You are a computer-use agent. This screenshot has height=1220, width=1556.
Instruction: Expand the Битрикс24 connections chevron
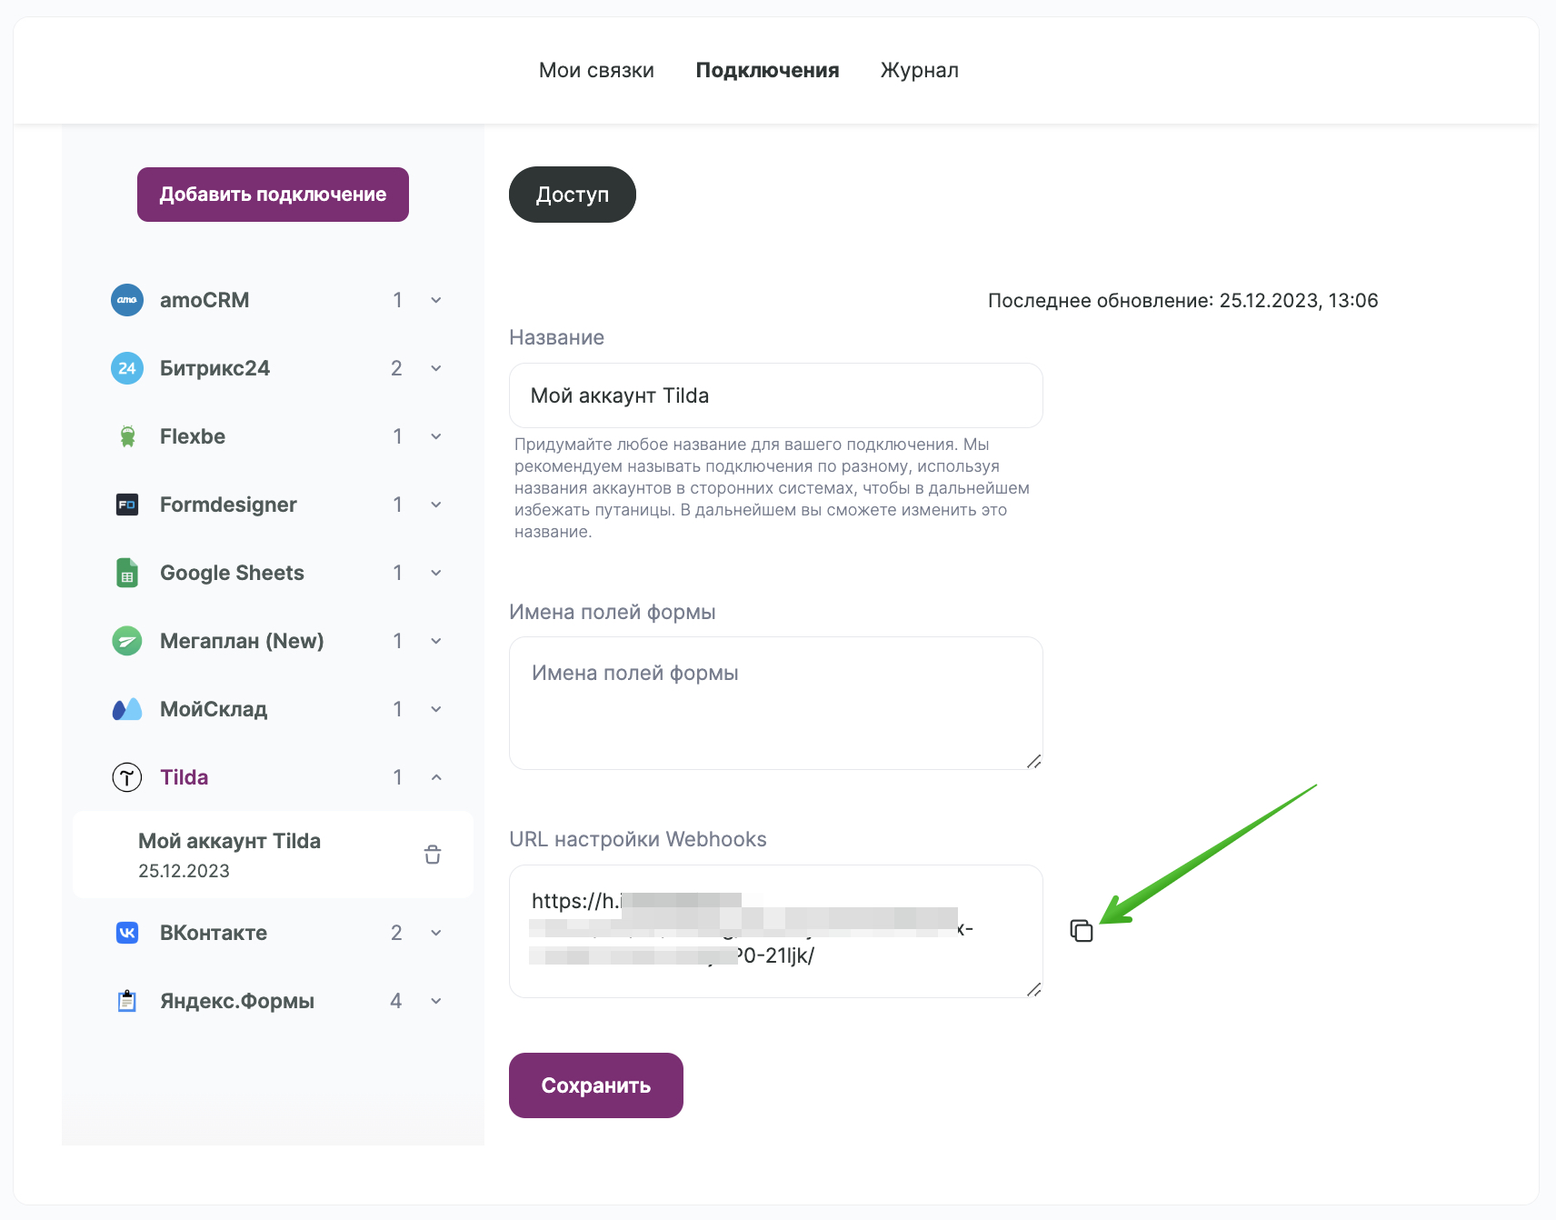tap(436, 368)
